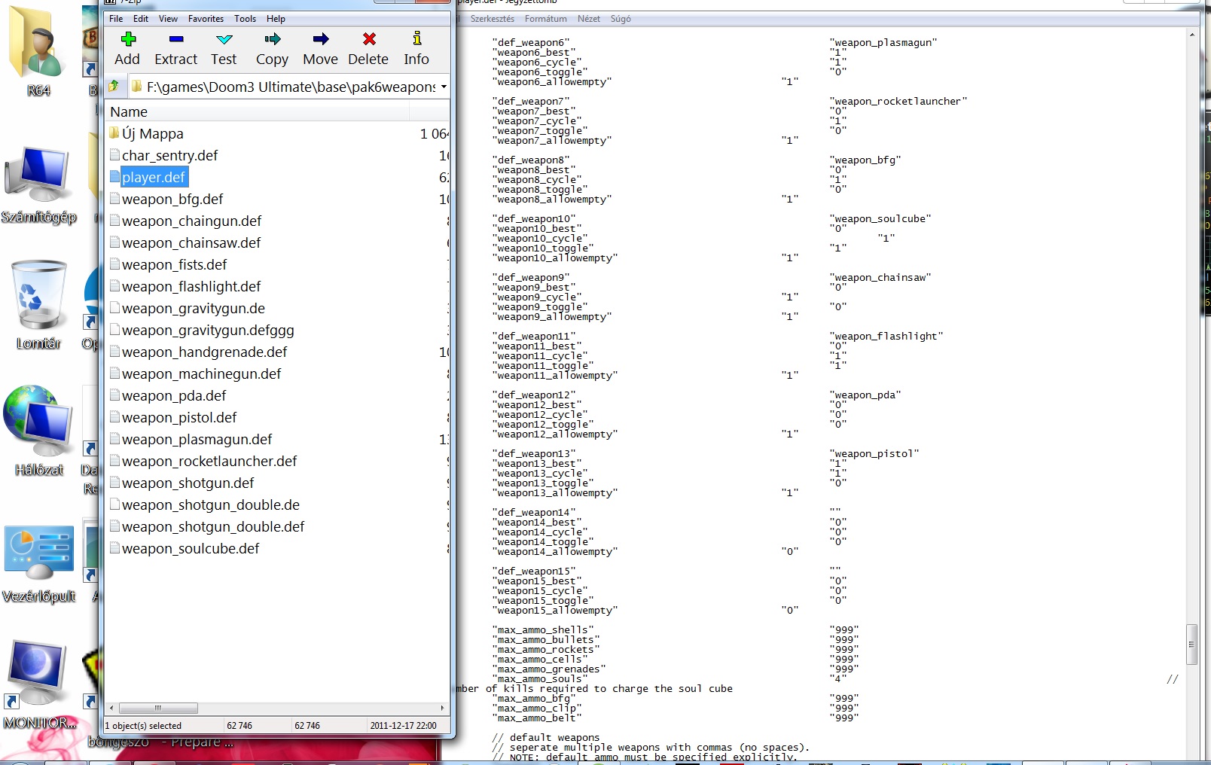This screenshot has height=765, width=1211.
Task: Open the Tools menu in 7-Zip
Action: pyautogui.click(x=246, y=19)
